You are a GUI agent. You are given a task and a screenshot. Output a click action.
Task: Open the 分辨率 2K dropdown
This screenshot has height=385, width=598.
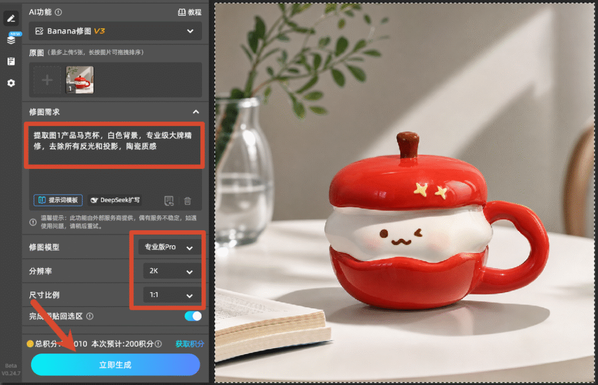(172, 271)
